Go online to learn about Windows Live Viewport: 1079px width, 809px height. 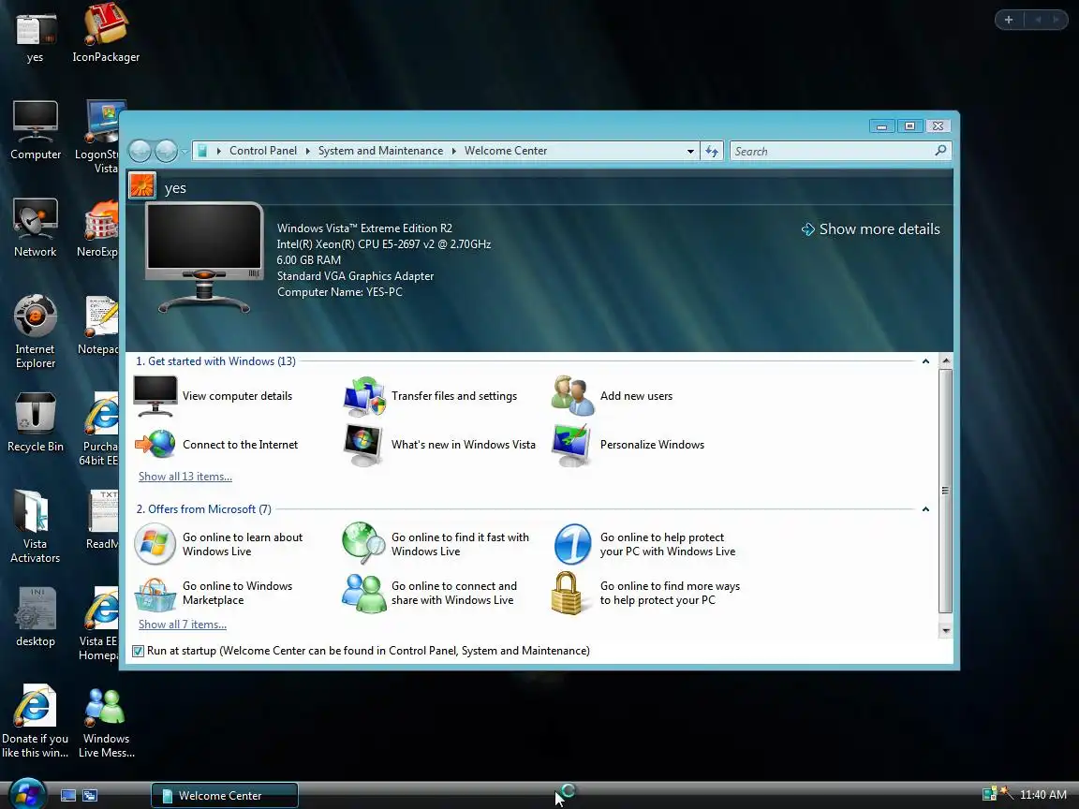click(x=219, y=544)
